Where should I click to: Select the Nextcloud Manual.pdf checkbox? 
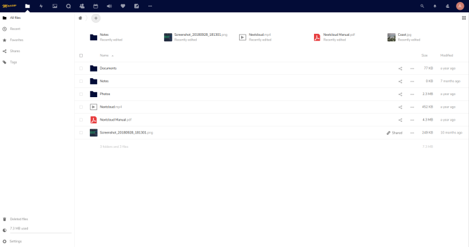[81, 120]
